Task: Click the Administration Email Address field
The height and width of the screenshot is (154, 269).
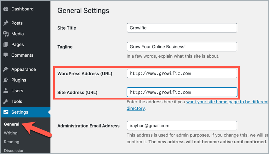Action: [182, 126]
